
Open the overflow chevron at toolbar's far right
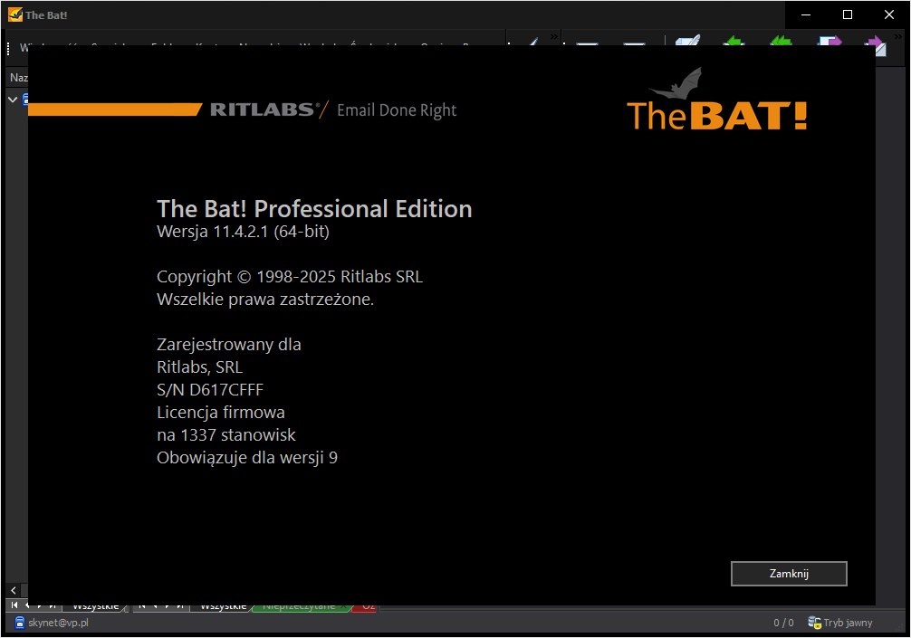tap(898, 36)
